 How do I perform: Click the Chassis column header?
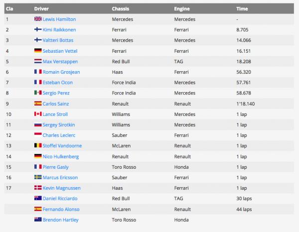[x=121, y=8]
